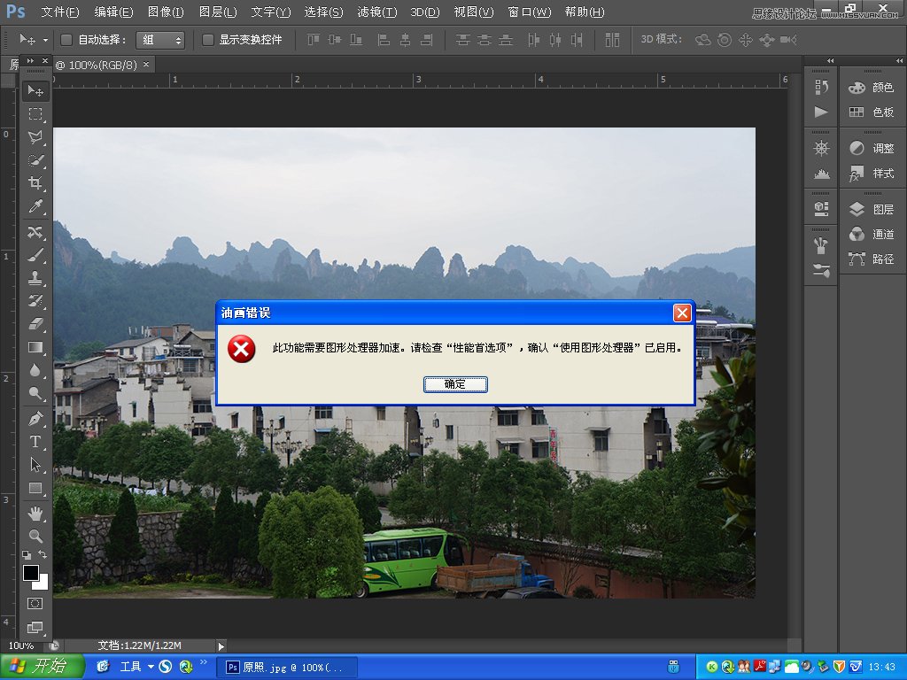The width and height of the screenshot is (907, 680).
Task: Select the Rectangular Marquee tool
Action: click(35, 114)
